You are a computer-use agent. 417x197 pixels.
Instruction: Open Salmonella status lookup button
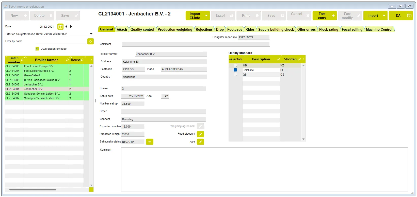150,142
